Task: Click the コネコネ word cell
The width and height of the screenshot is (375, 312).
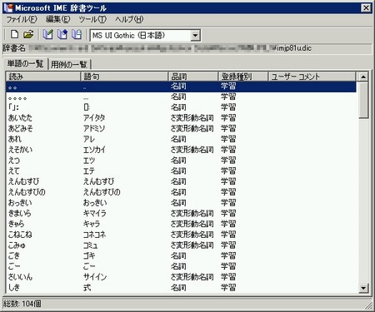Action: pyautogui.click(x=95, y=235)
